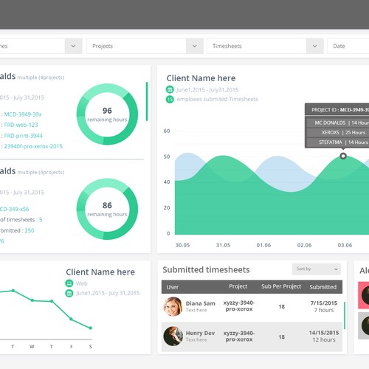Click the pink alert card avatar
This screenshot has width=369, height=369.
(x=365, y=295)
